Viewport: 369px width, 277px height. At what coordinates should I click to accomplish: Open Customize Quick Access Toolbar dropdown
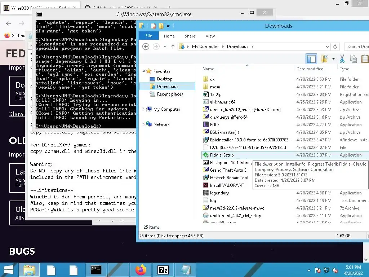pos(168,26)
